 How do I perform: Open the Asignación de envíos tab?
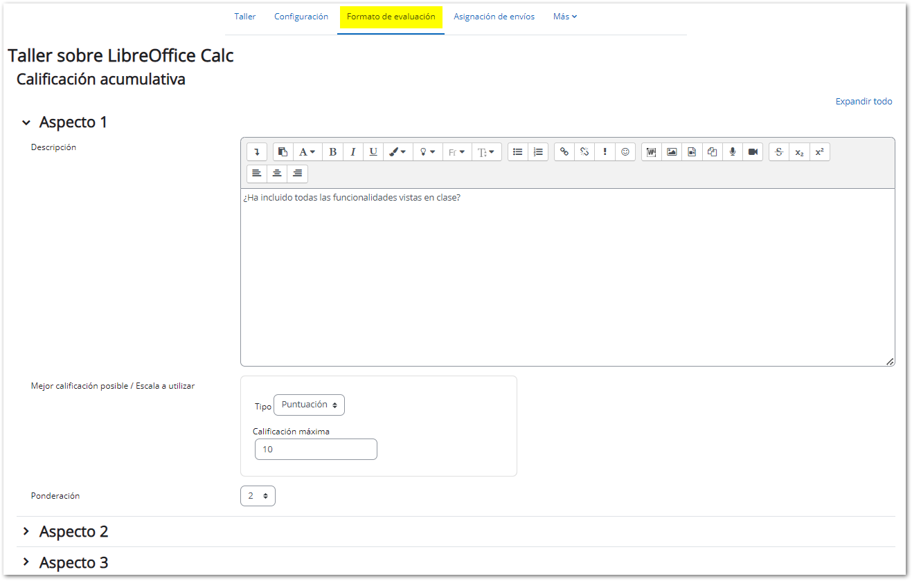tap(494, 17)
